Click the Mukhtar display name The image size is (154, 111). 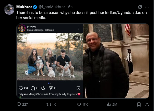[24, 7]
